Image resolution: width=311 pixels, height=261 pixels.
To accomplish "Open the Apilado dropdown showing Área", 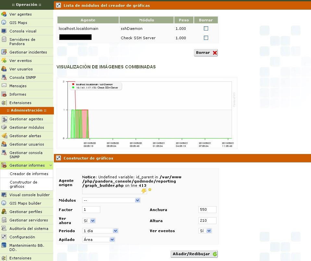I will pyautogui.click(x=99, y=240).
